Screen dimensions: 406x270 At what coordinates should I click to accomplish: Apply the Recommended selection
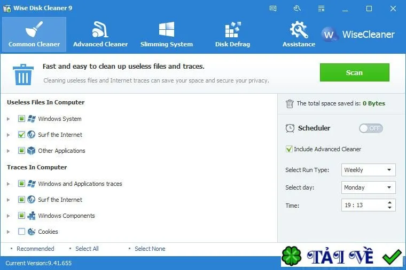coord(35,249)
